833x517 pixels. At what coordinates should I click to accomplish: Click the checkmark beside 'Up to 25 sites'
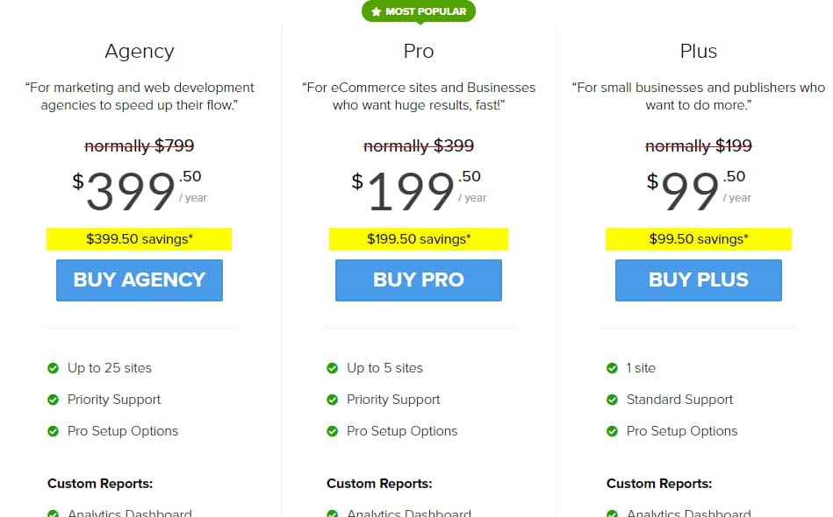coord(53,368)
